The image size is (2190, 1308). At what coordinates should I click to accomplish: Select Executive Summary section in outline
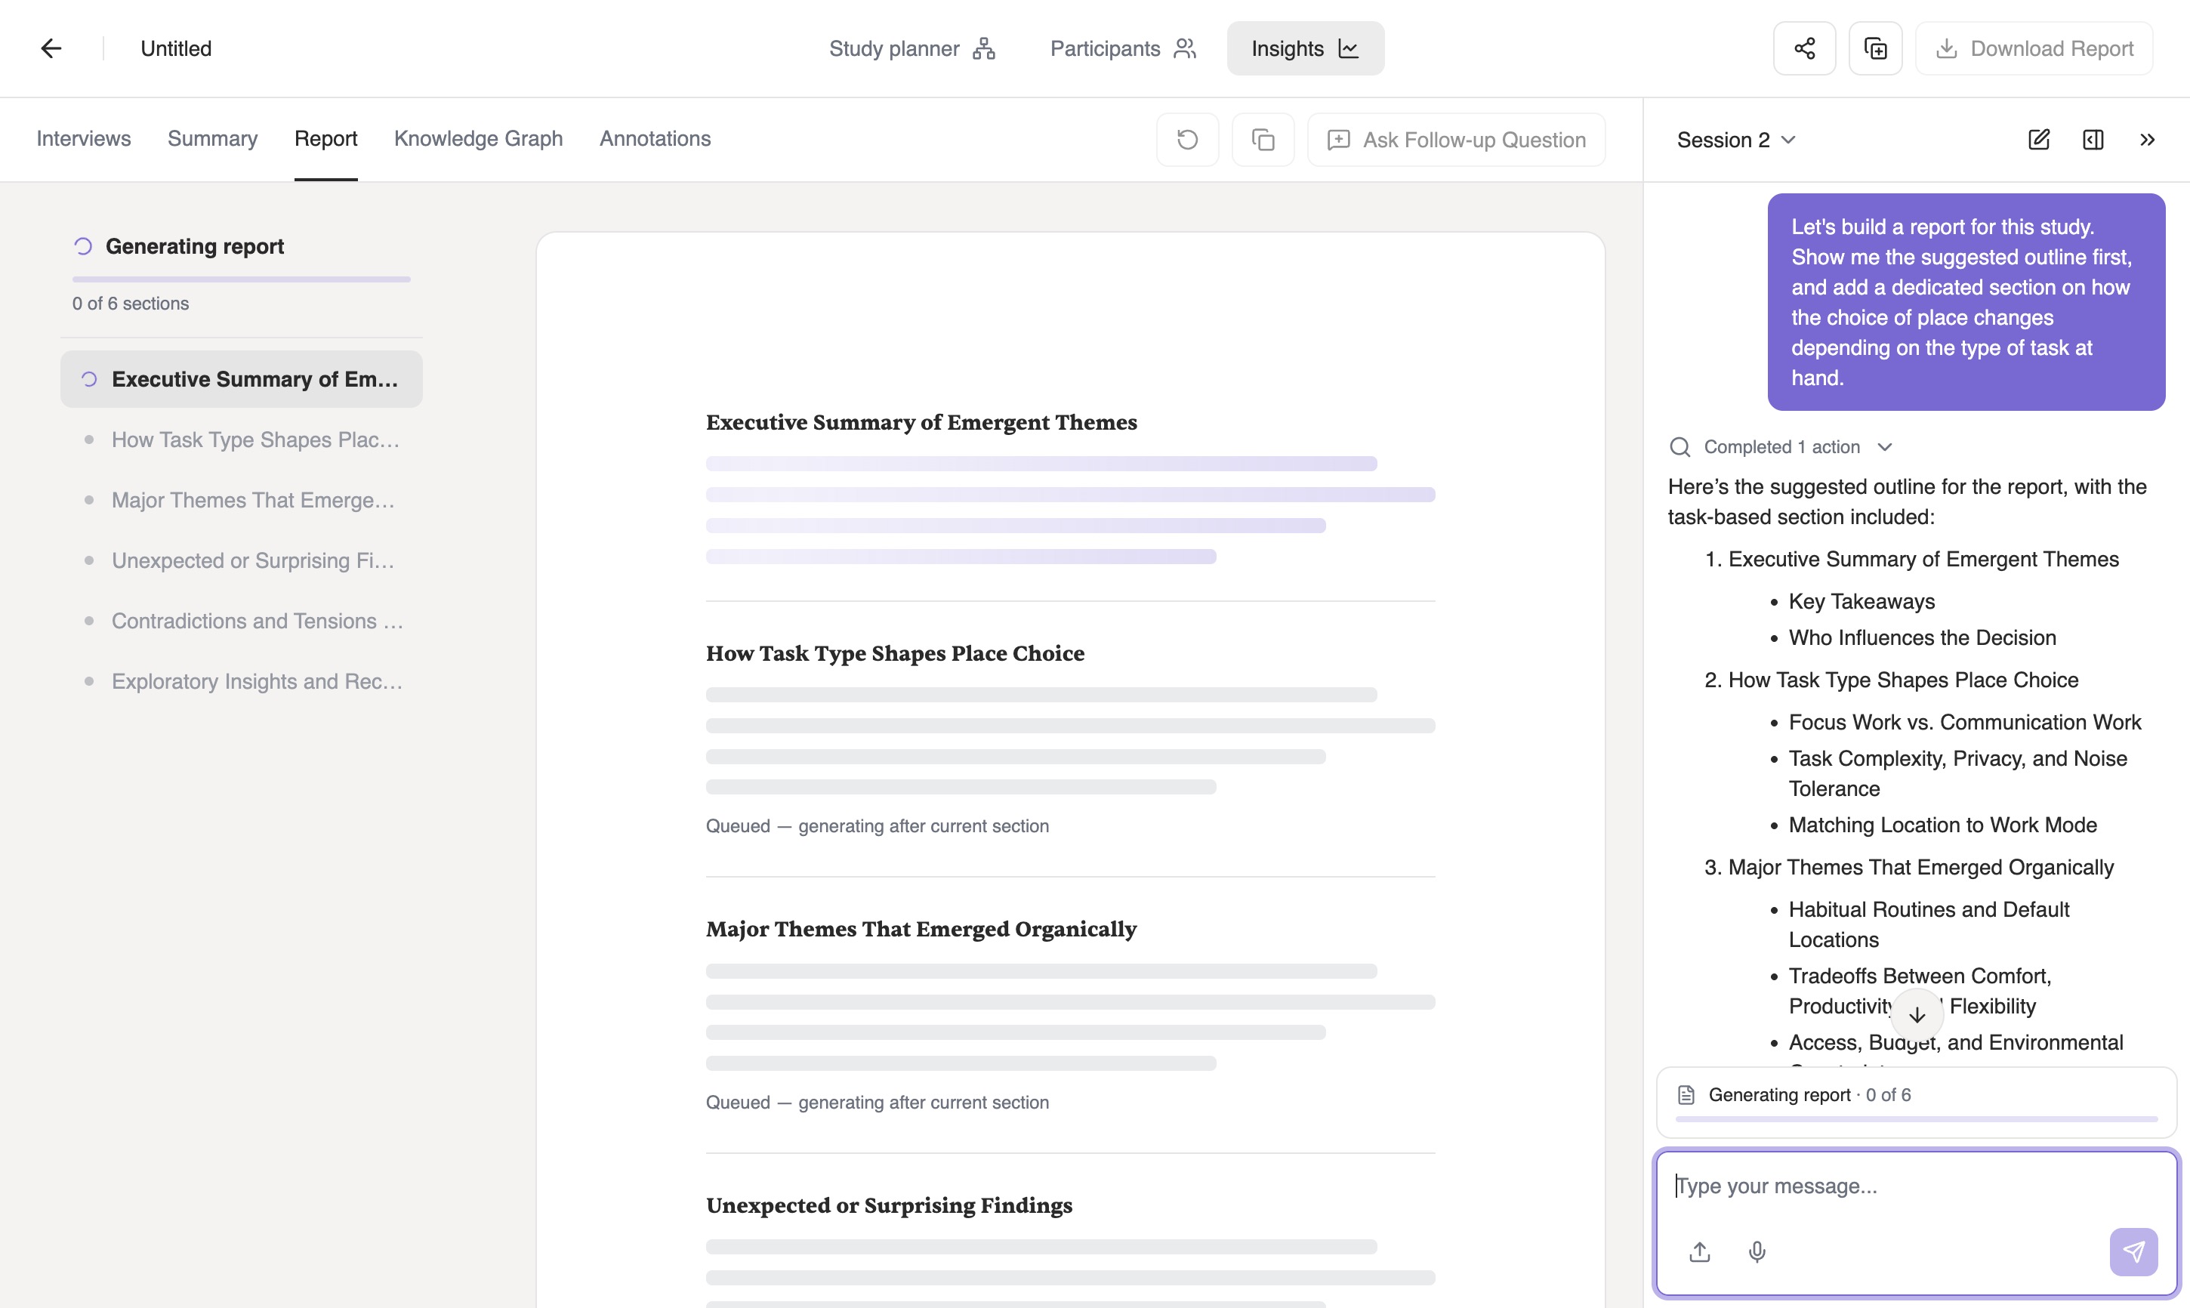click(242, 379)
